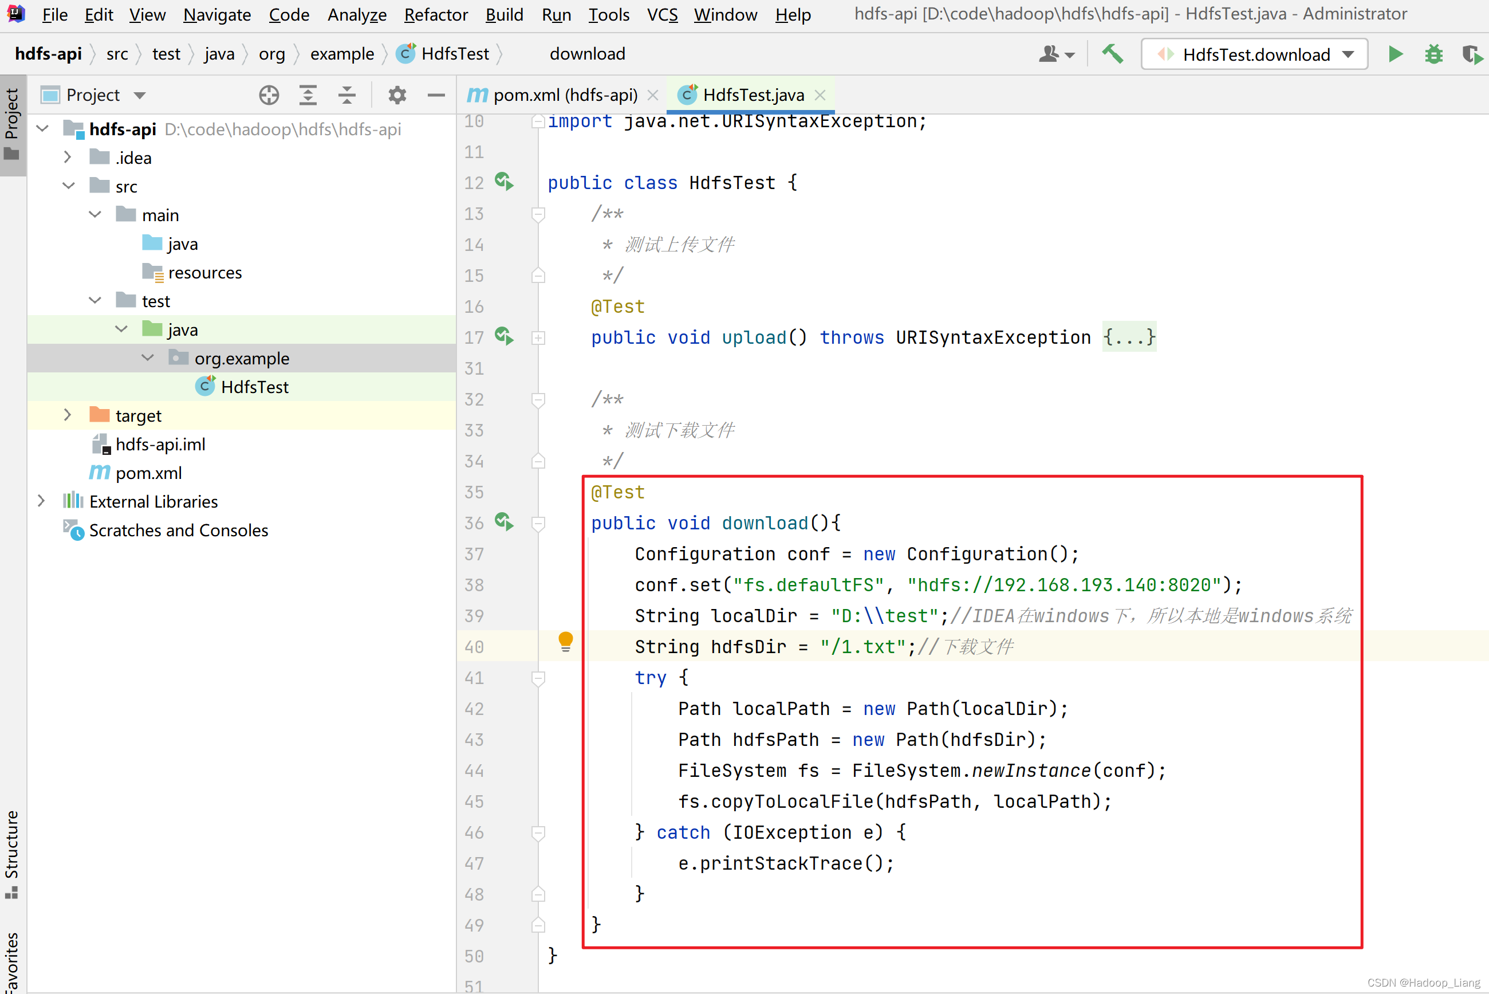Open Project panel settings gear
The image size is (1489, 994).
click(397, 95)
